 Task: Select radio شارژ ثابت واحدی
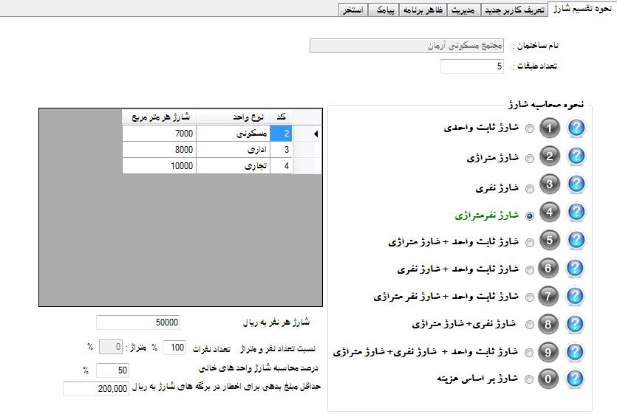[530, 128]
